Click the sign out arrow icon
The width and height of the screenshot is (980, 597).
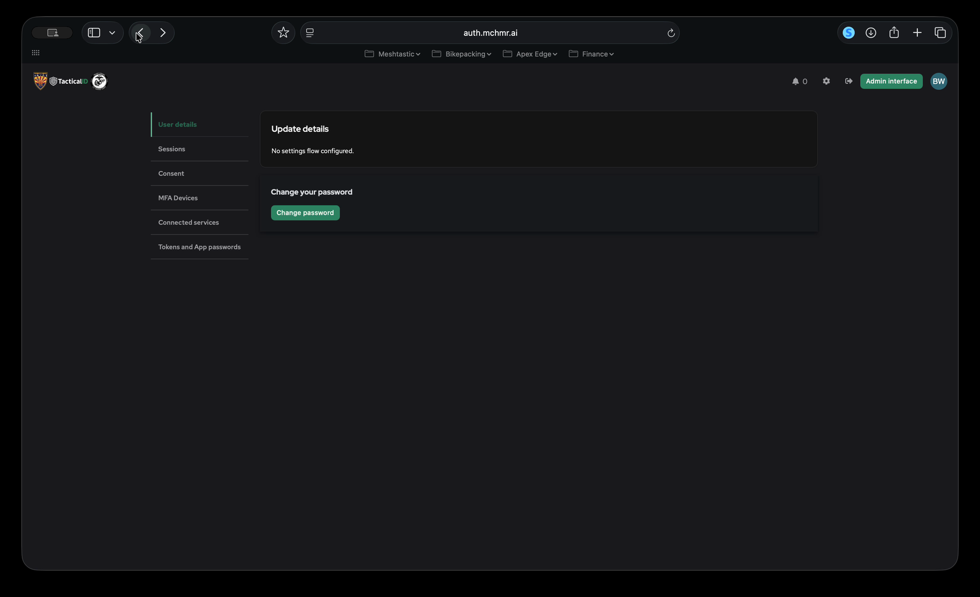[848, 81]
